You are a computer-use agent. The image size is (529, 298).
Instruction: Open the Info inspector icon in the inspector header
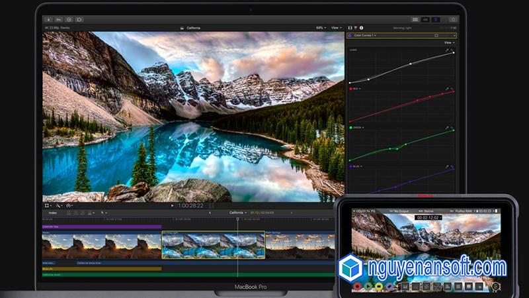point(361,28)
